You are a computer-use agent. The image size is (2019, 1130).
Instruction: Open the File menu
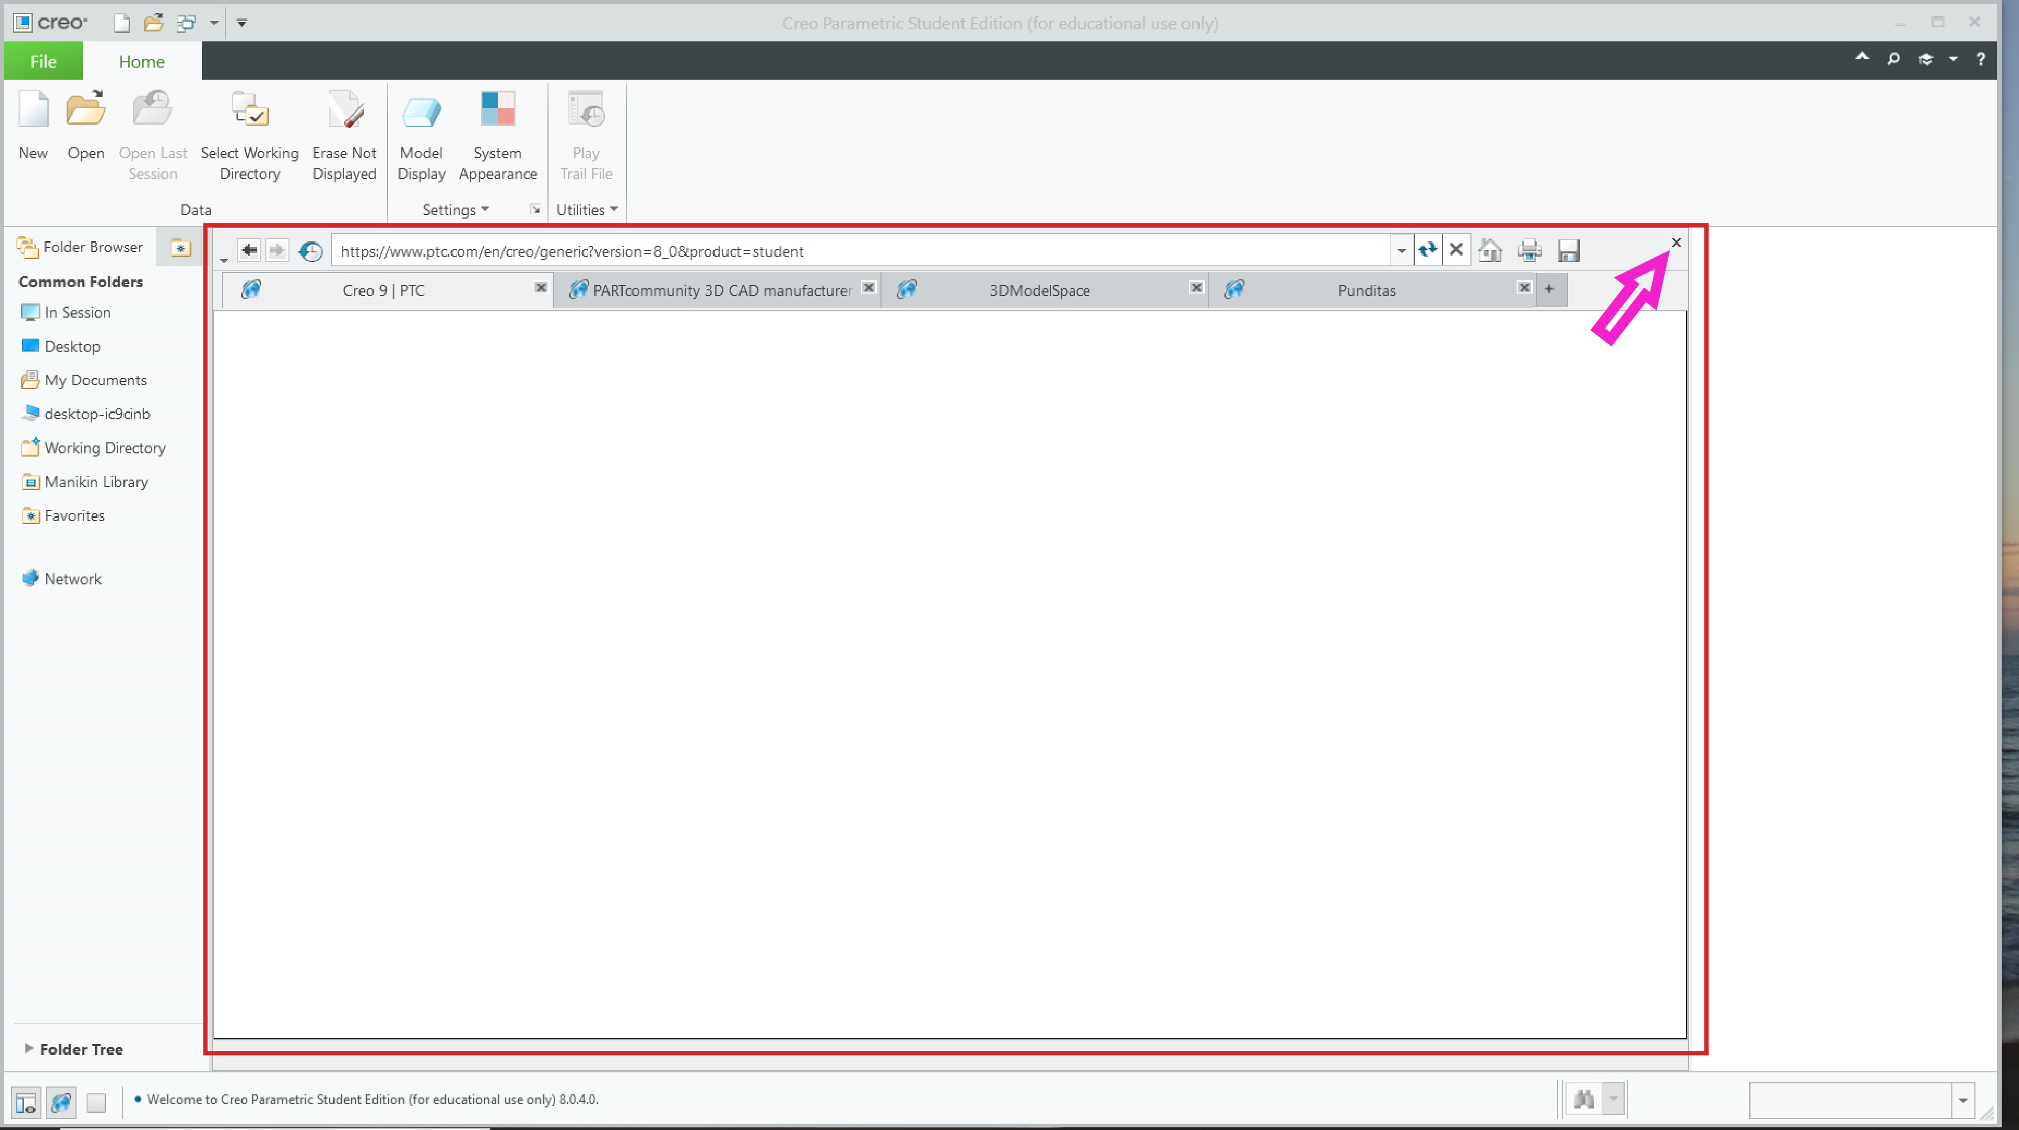(43, 61)
